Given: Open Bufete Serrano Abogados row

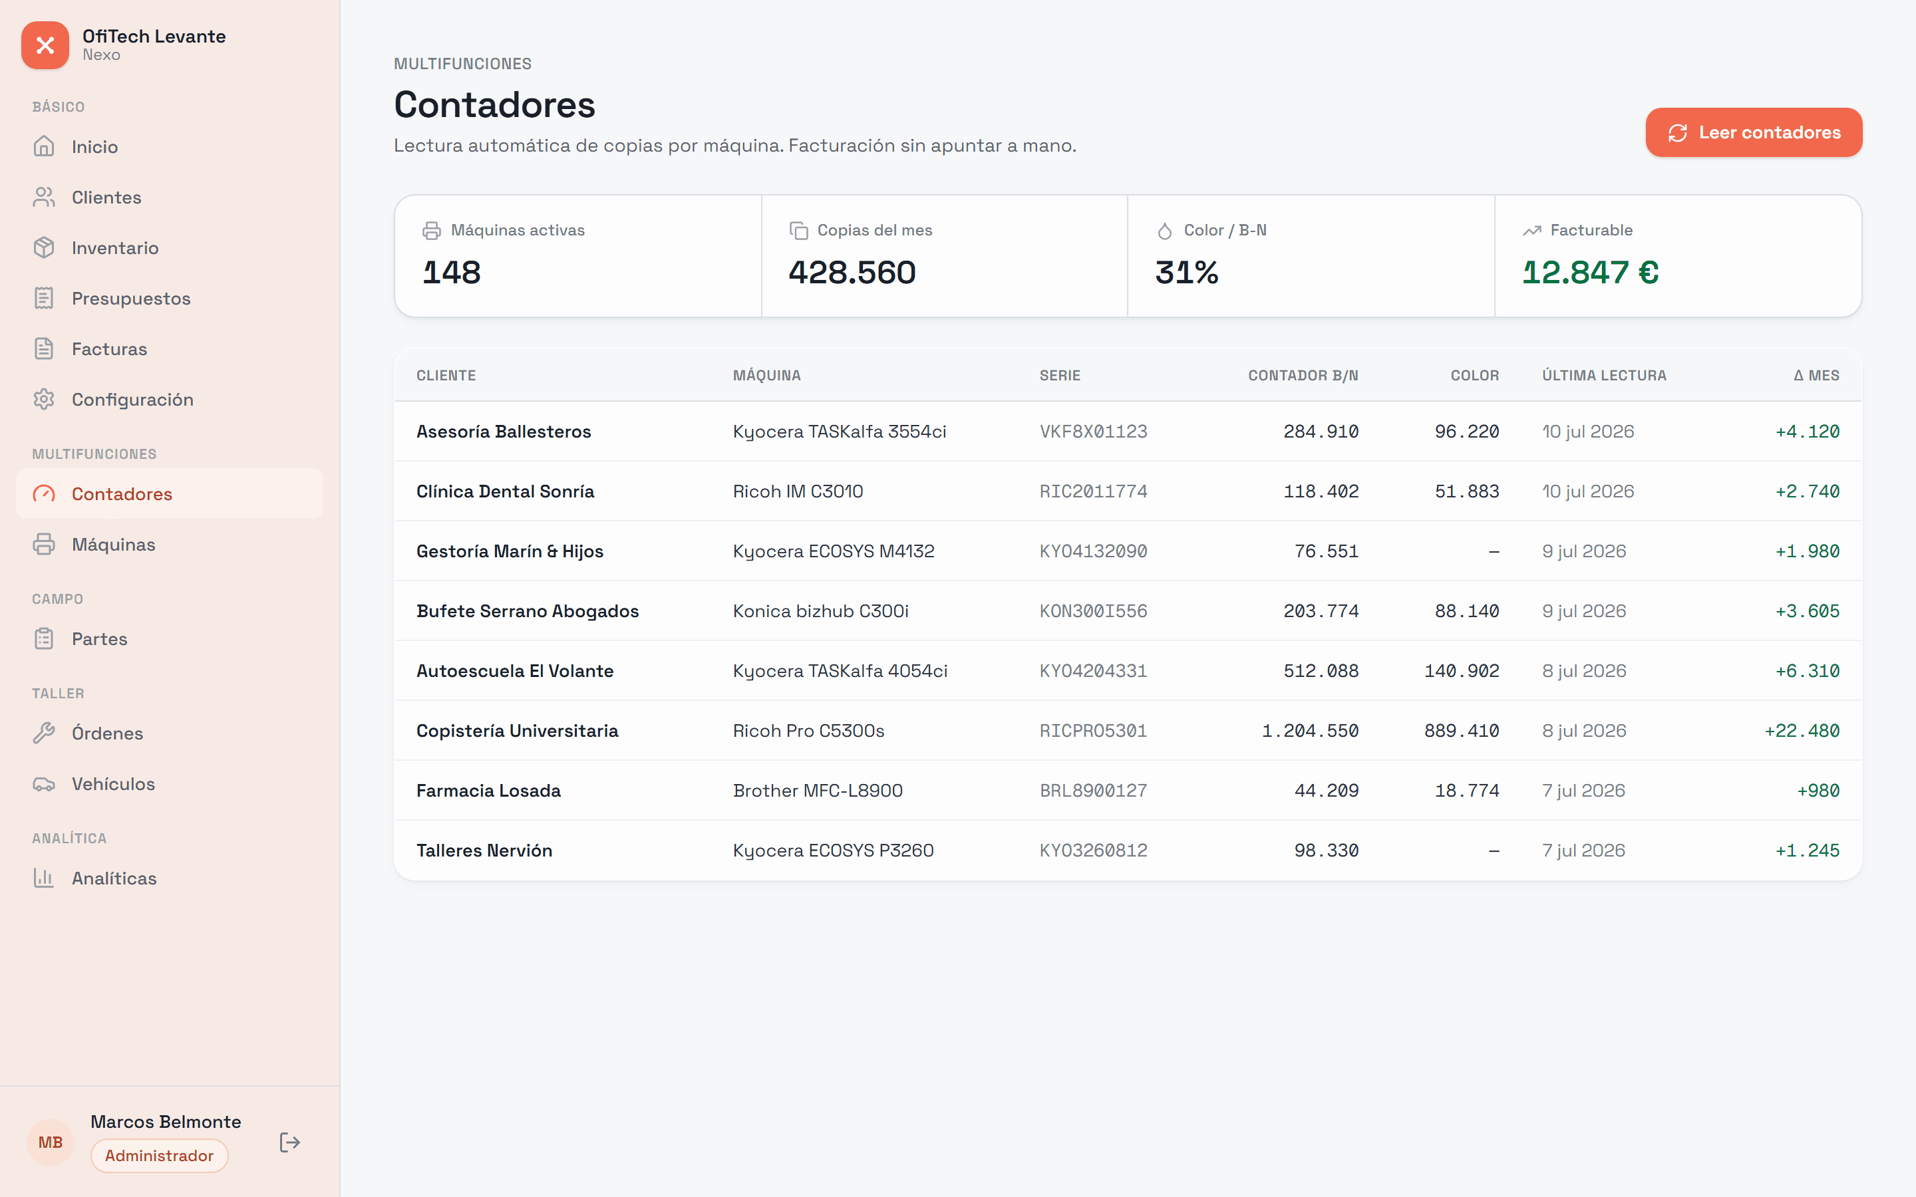Looking at the screenshot, I should click(1128, 611).
